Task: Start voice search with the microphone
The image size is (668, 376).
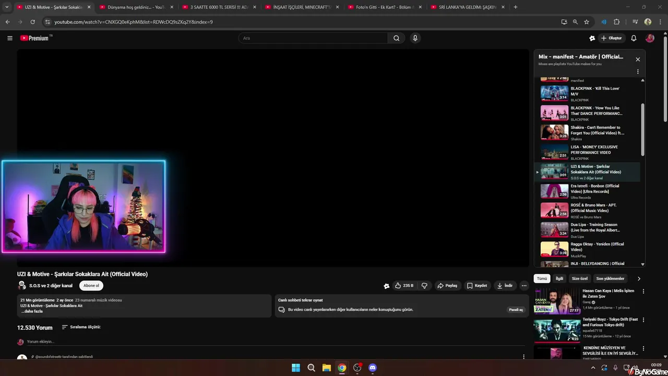Action: [x=415, y=38]
